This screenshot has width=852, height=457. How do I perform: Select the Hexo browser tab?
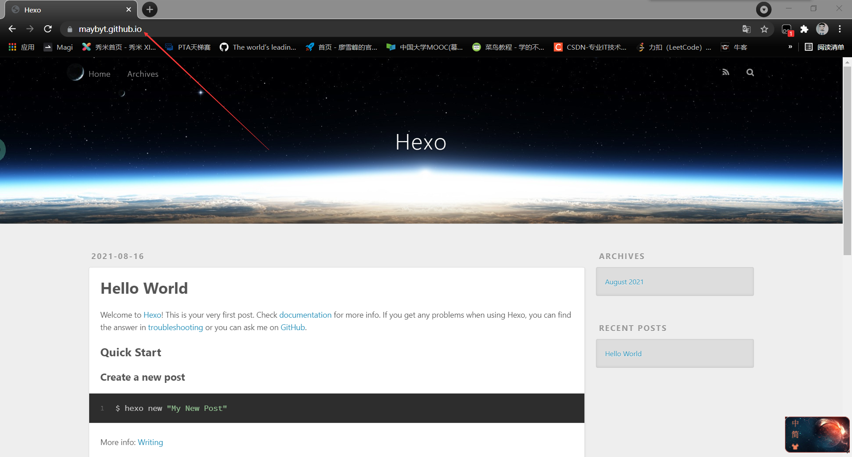click(71, 10)
